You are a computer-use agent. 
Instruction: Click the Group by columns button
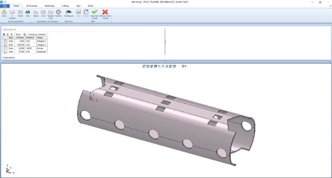[37, 34]
